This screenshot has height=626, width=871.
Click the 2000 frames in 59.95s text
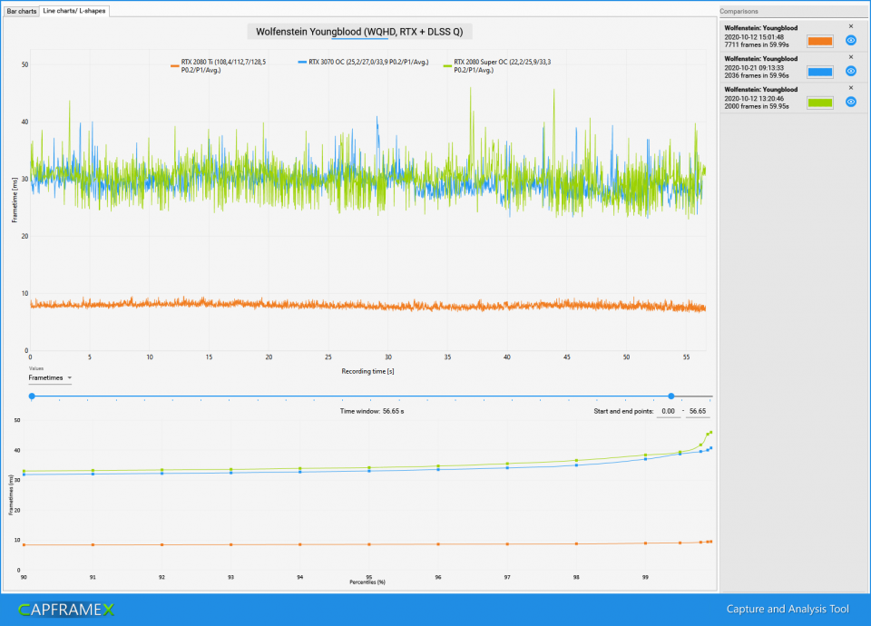pos(757,106)
